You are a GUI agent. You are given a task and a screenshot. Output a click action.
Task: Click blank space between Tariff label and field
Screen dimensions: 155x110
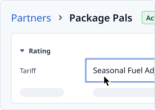coord(60,71)
